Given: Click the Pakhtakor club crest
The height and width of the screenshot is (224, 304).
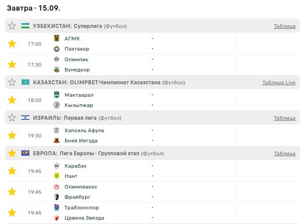Looking at the screenshot, I should pos(56,49).
